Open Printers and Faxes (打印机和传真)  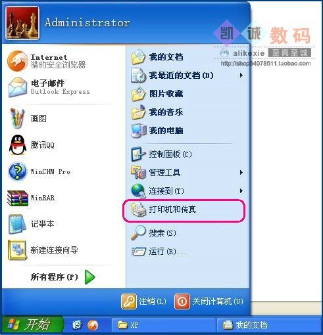point(184,210)
